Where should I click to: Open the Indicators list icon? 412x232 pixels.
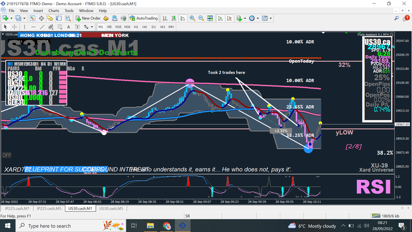pyautogui.click(x=239, y=18)
